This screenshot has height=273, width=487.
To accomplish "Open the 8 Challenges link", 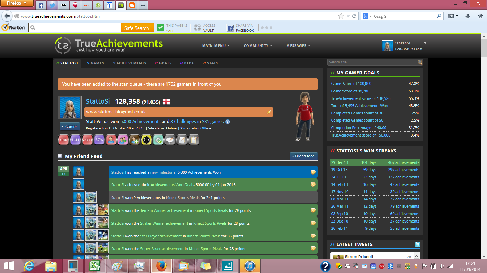I will click(183, 122).
